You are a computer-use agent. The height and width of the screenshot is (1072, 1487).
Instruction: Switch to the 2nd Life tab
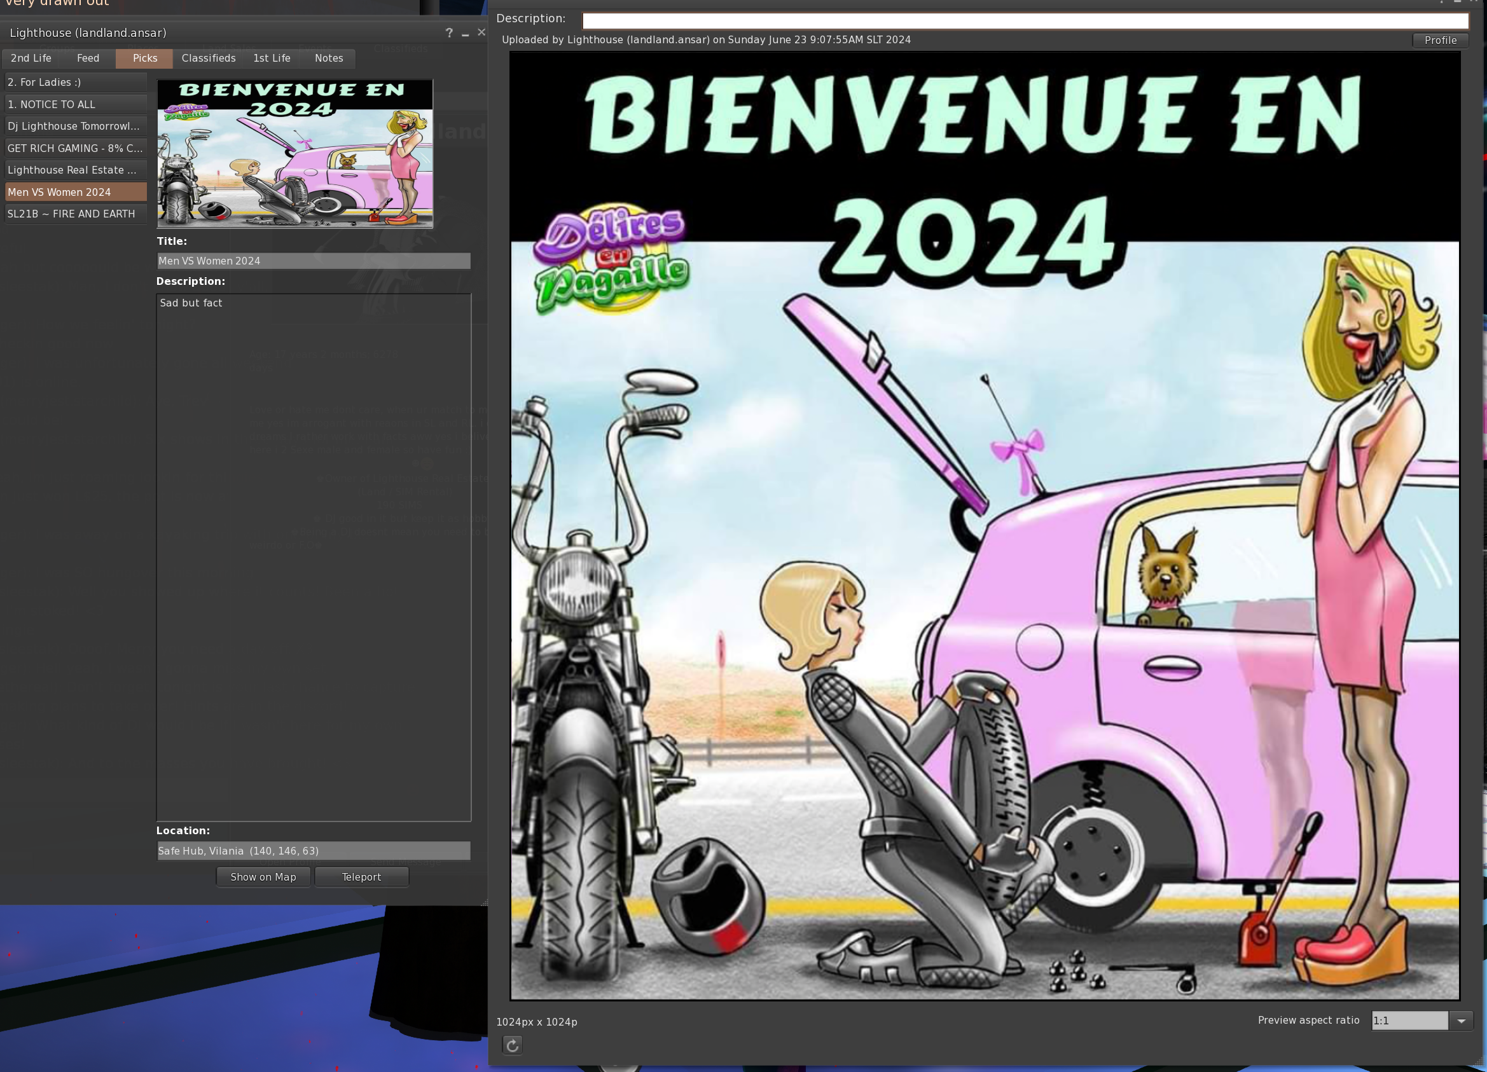(x=31, y=58)
